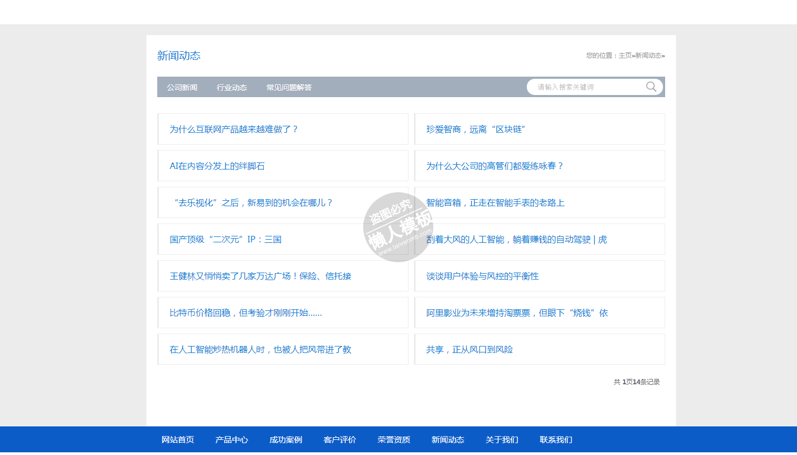The image size is (797, 455).
Task: Read article 共享，正从风口到风险
Action: pos(469,350)
